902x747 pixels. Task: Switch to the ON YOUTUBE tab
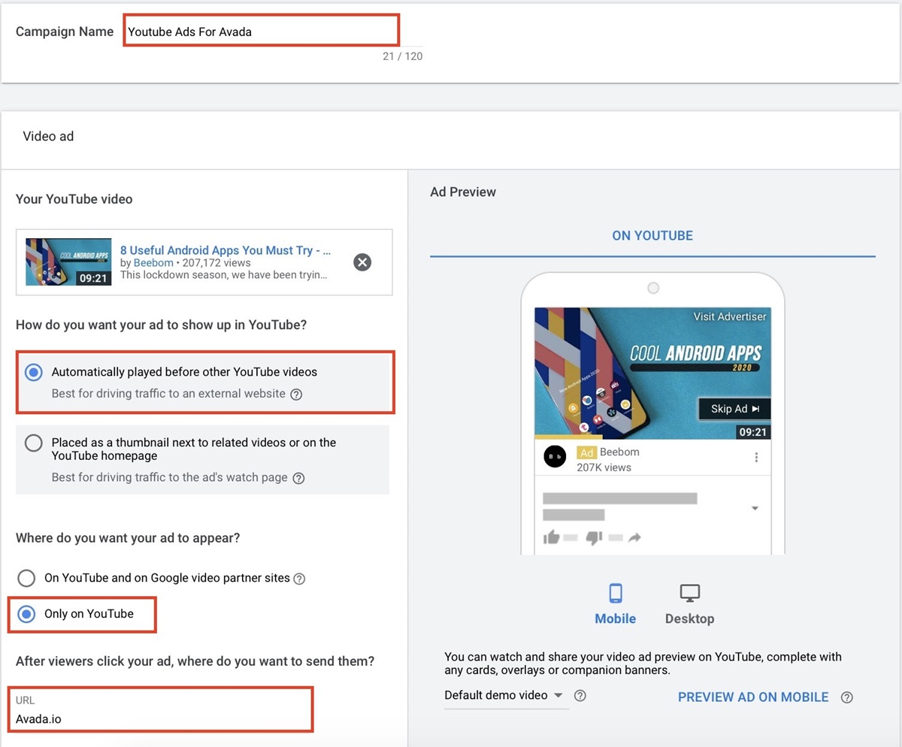(x=652, y=235)
